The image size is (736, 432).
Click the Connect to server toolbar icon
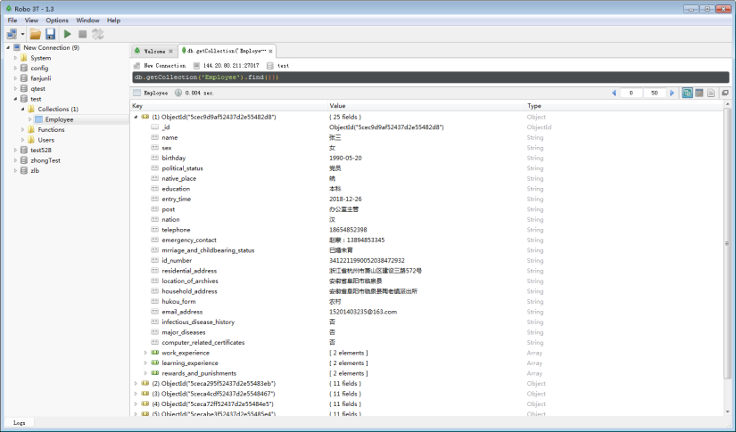tap(12, 34)
